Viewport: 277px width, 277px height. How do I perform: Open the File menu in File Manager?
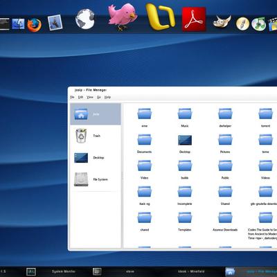coord(72,97)
